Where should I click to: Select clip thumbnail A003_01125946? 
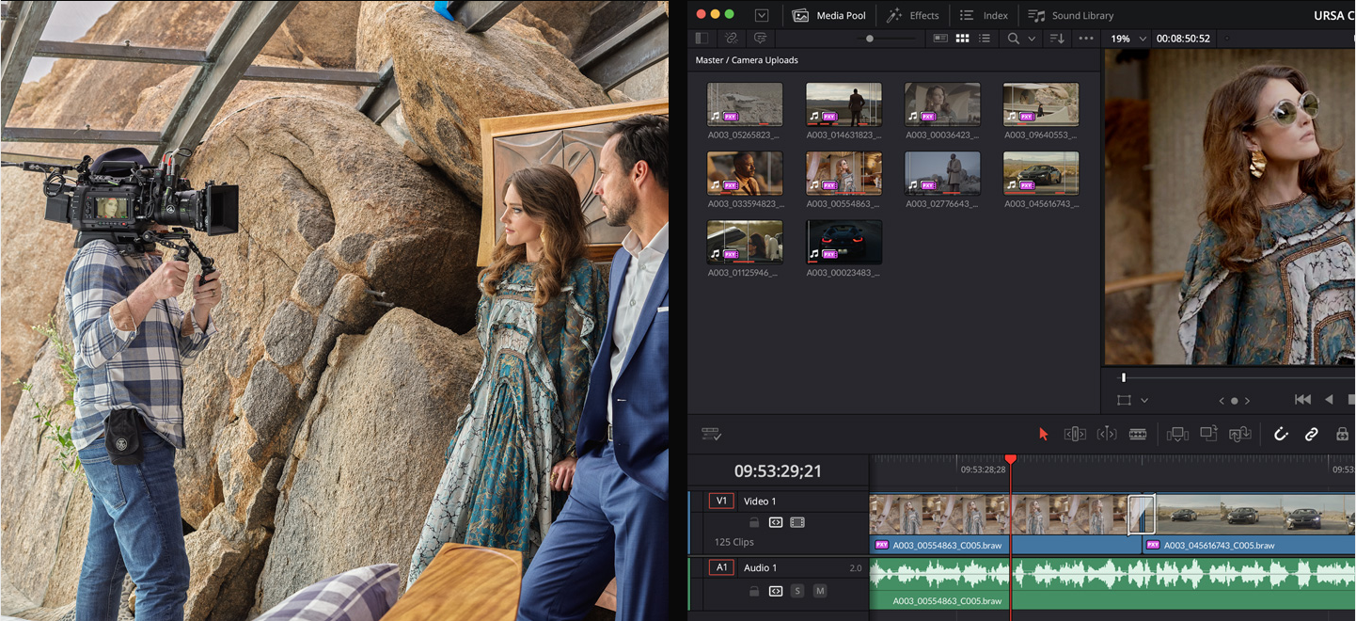tap(745, 242)
